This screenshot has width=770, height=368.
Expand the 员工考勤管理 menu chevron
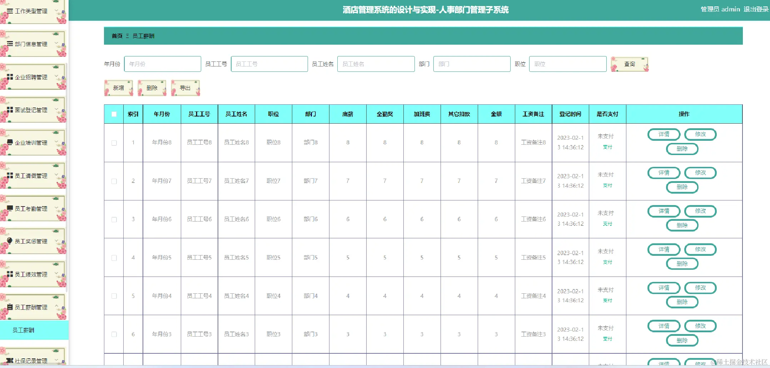(x=56, y=208)
